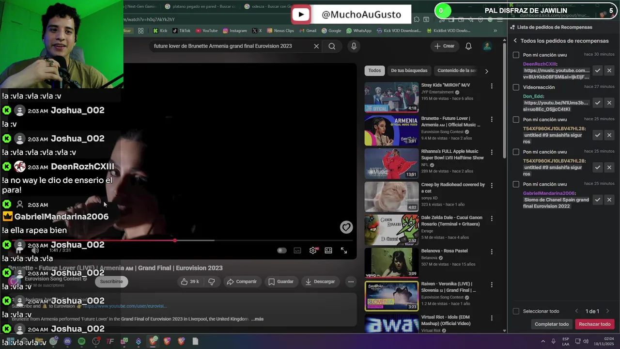620x349 pixels.
Task: Open the X bookmark
Action: (x=257, y=31)
